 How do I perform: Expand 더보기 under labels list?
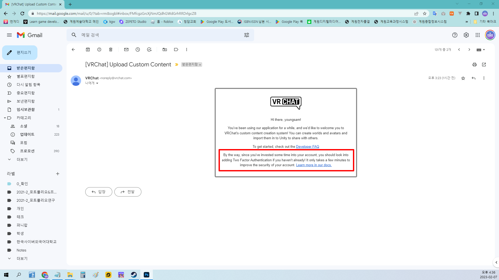click(22, 258)
